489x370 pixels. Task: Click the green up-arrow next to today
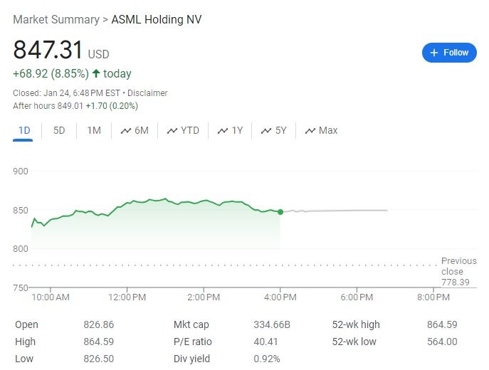tap(96, 73)
